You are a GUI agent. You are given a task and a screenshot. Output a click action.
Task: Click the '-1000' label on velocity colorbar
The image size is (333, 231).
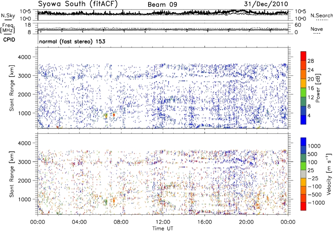[316, 203]
